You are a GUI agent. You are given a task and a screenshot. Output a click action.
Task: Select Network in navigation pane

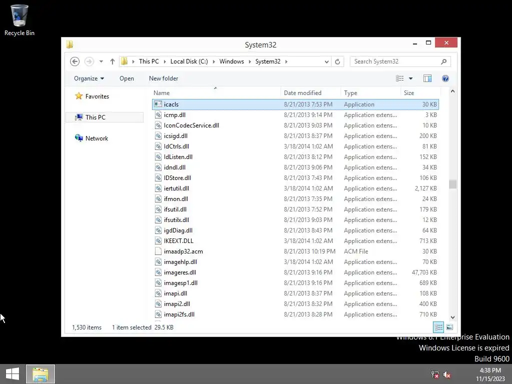tap(96, 138)
